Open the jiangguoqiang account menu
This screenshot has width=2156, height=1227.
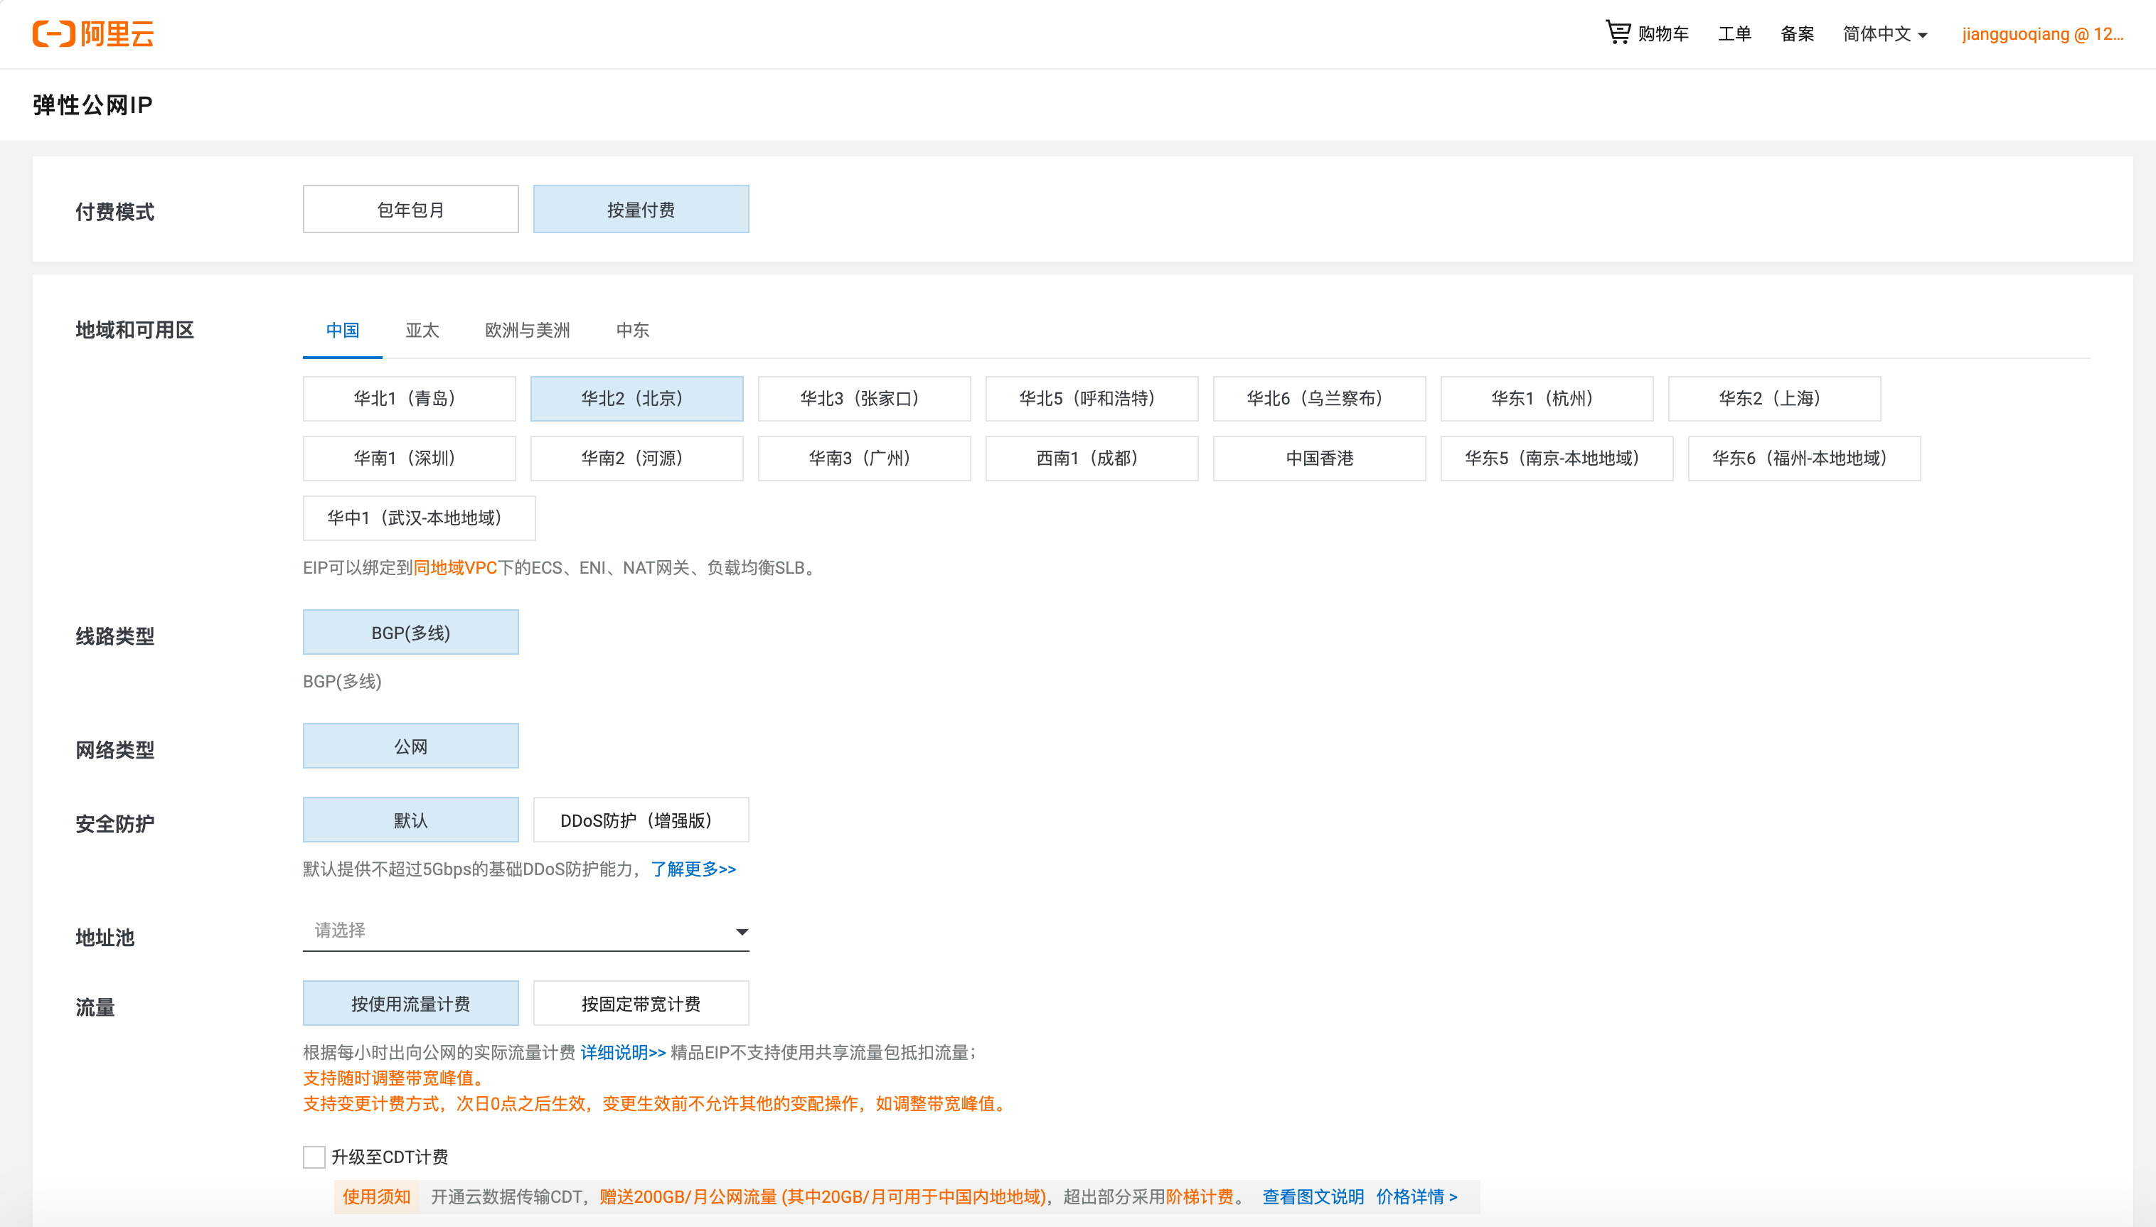tap(2042, 33)
